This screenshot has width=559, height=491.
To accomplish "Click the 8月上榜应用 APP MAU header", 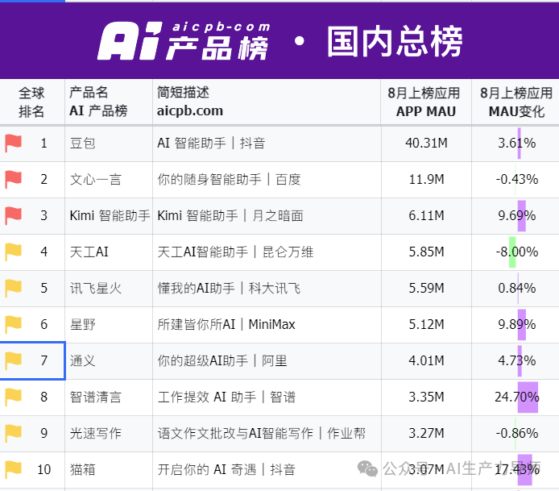I will [426, 102].
